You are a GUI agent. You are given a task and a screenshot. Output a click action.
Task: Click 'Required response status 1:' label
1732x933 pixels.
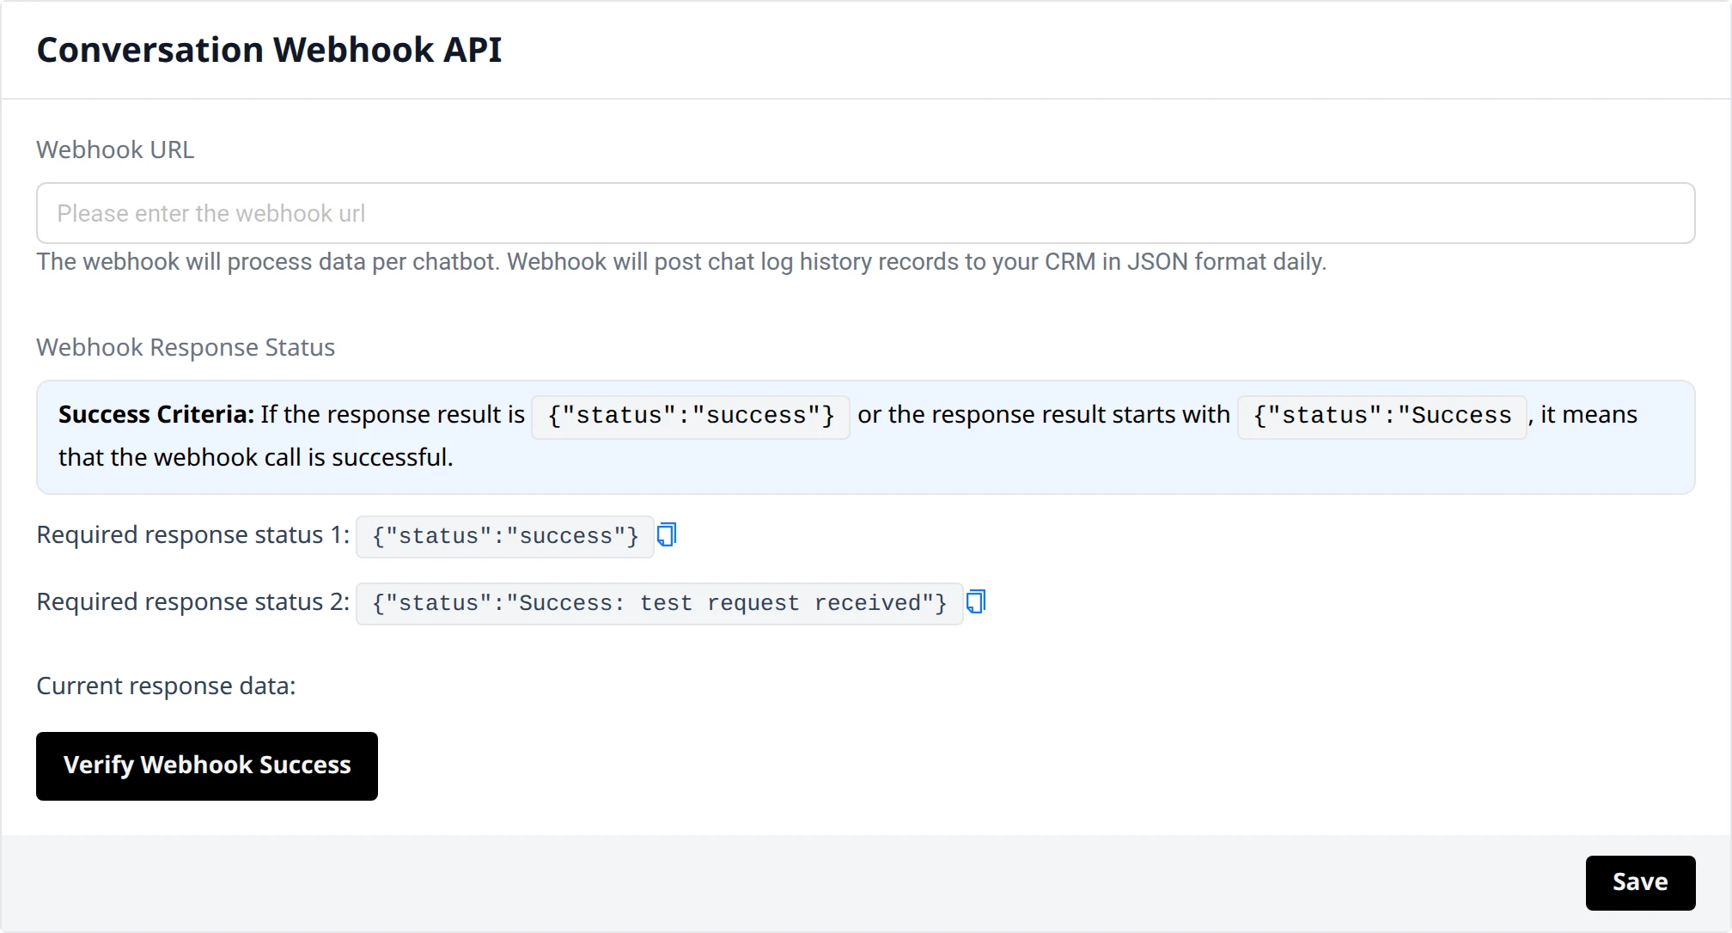193,534
